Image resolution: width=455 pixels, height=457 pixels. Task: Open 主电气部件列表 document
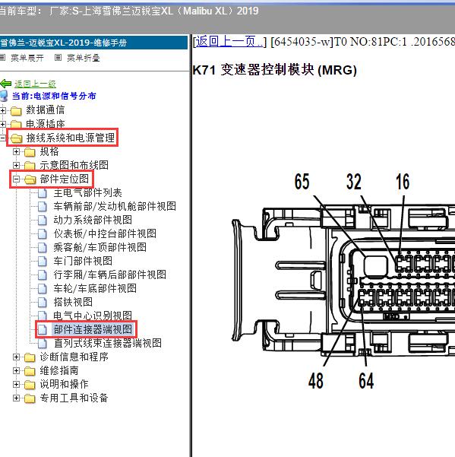87,192
